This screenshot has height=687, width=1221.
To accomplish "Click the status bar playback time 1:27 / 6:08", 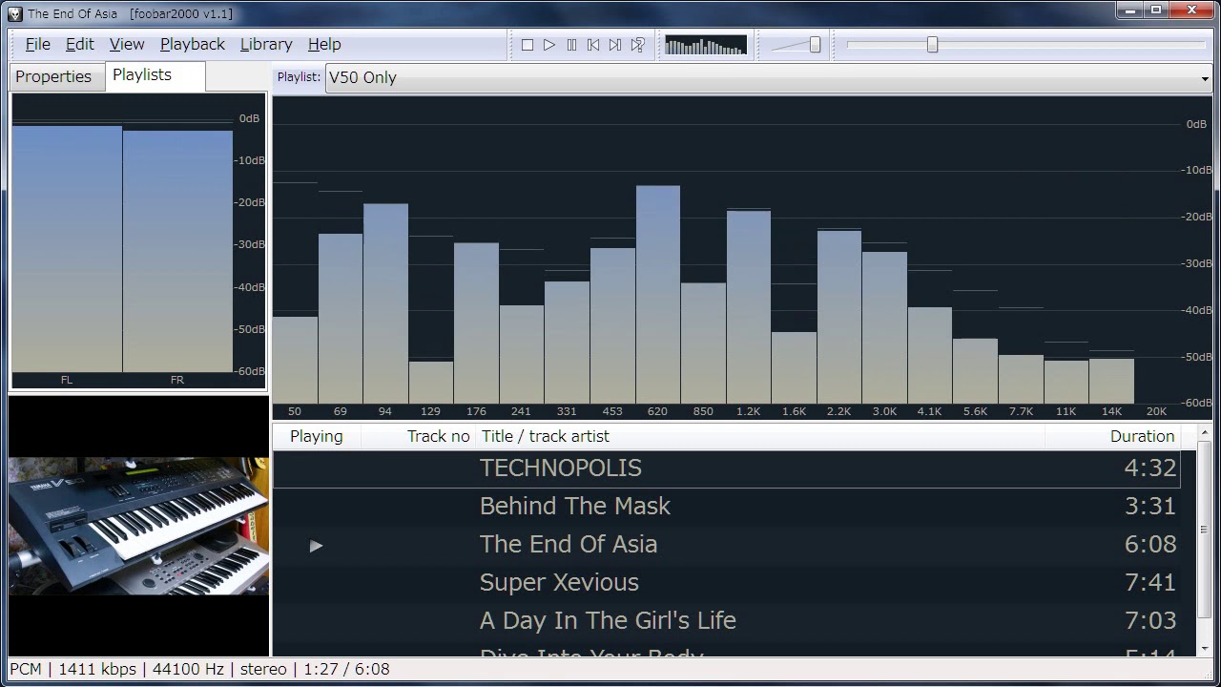I will click(346, 669).
